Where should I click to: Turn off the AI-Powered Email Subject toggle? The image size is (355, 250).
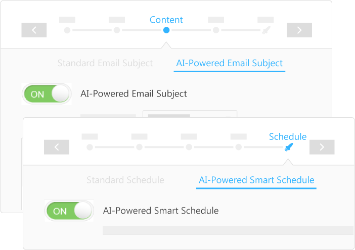point(47,94)
